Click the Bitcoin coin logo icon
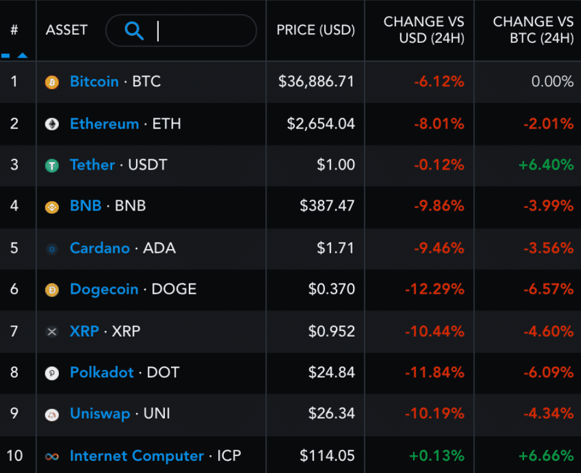Screen dimensions: 581x473 [x=52, y=82]
